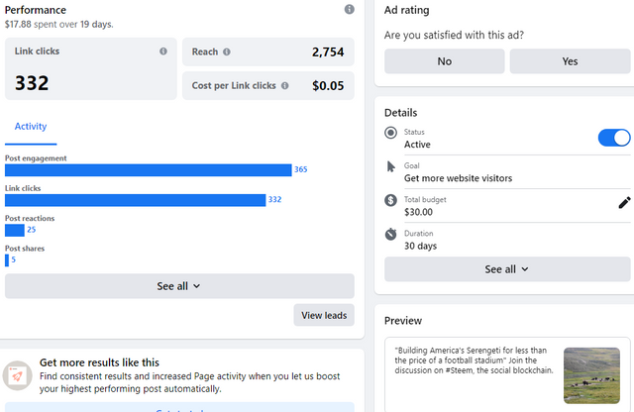The image size is (634, 412).
Task: Edit total budget with pencil icon
Action: pyautogui.click(x=624, y=203)
